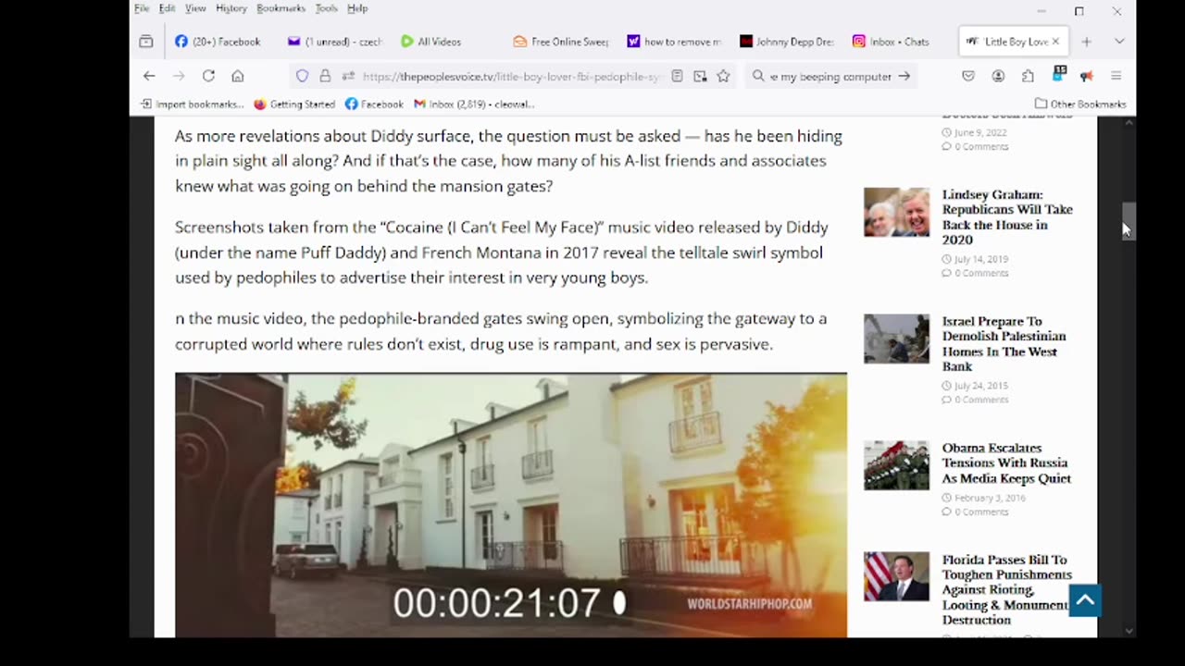1185x666 pixels.
Task: Open Obama article thumbnail image
Action: click(896, 465)
